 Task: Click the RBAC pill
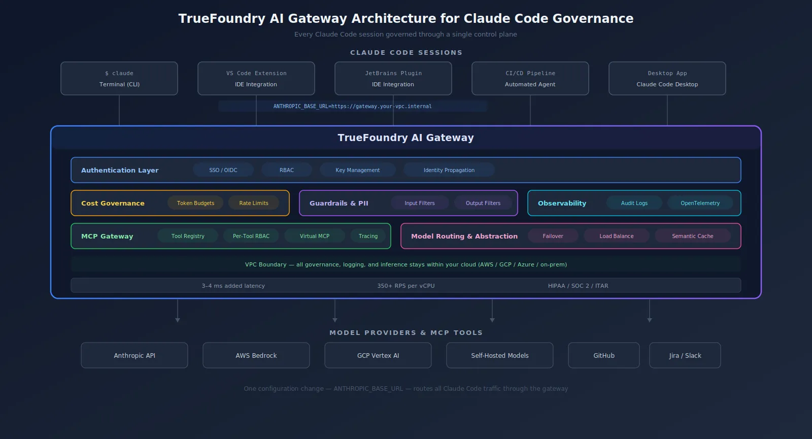click(x=287, y=170)
